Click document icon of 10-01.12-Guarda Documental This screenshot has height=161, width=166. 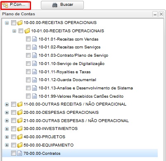click(x=34, y=80)
